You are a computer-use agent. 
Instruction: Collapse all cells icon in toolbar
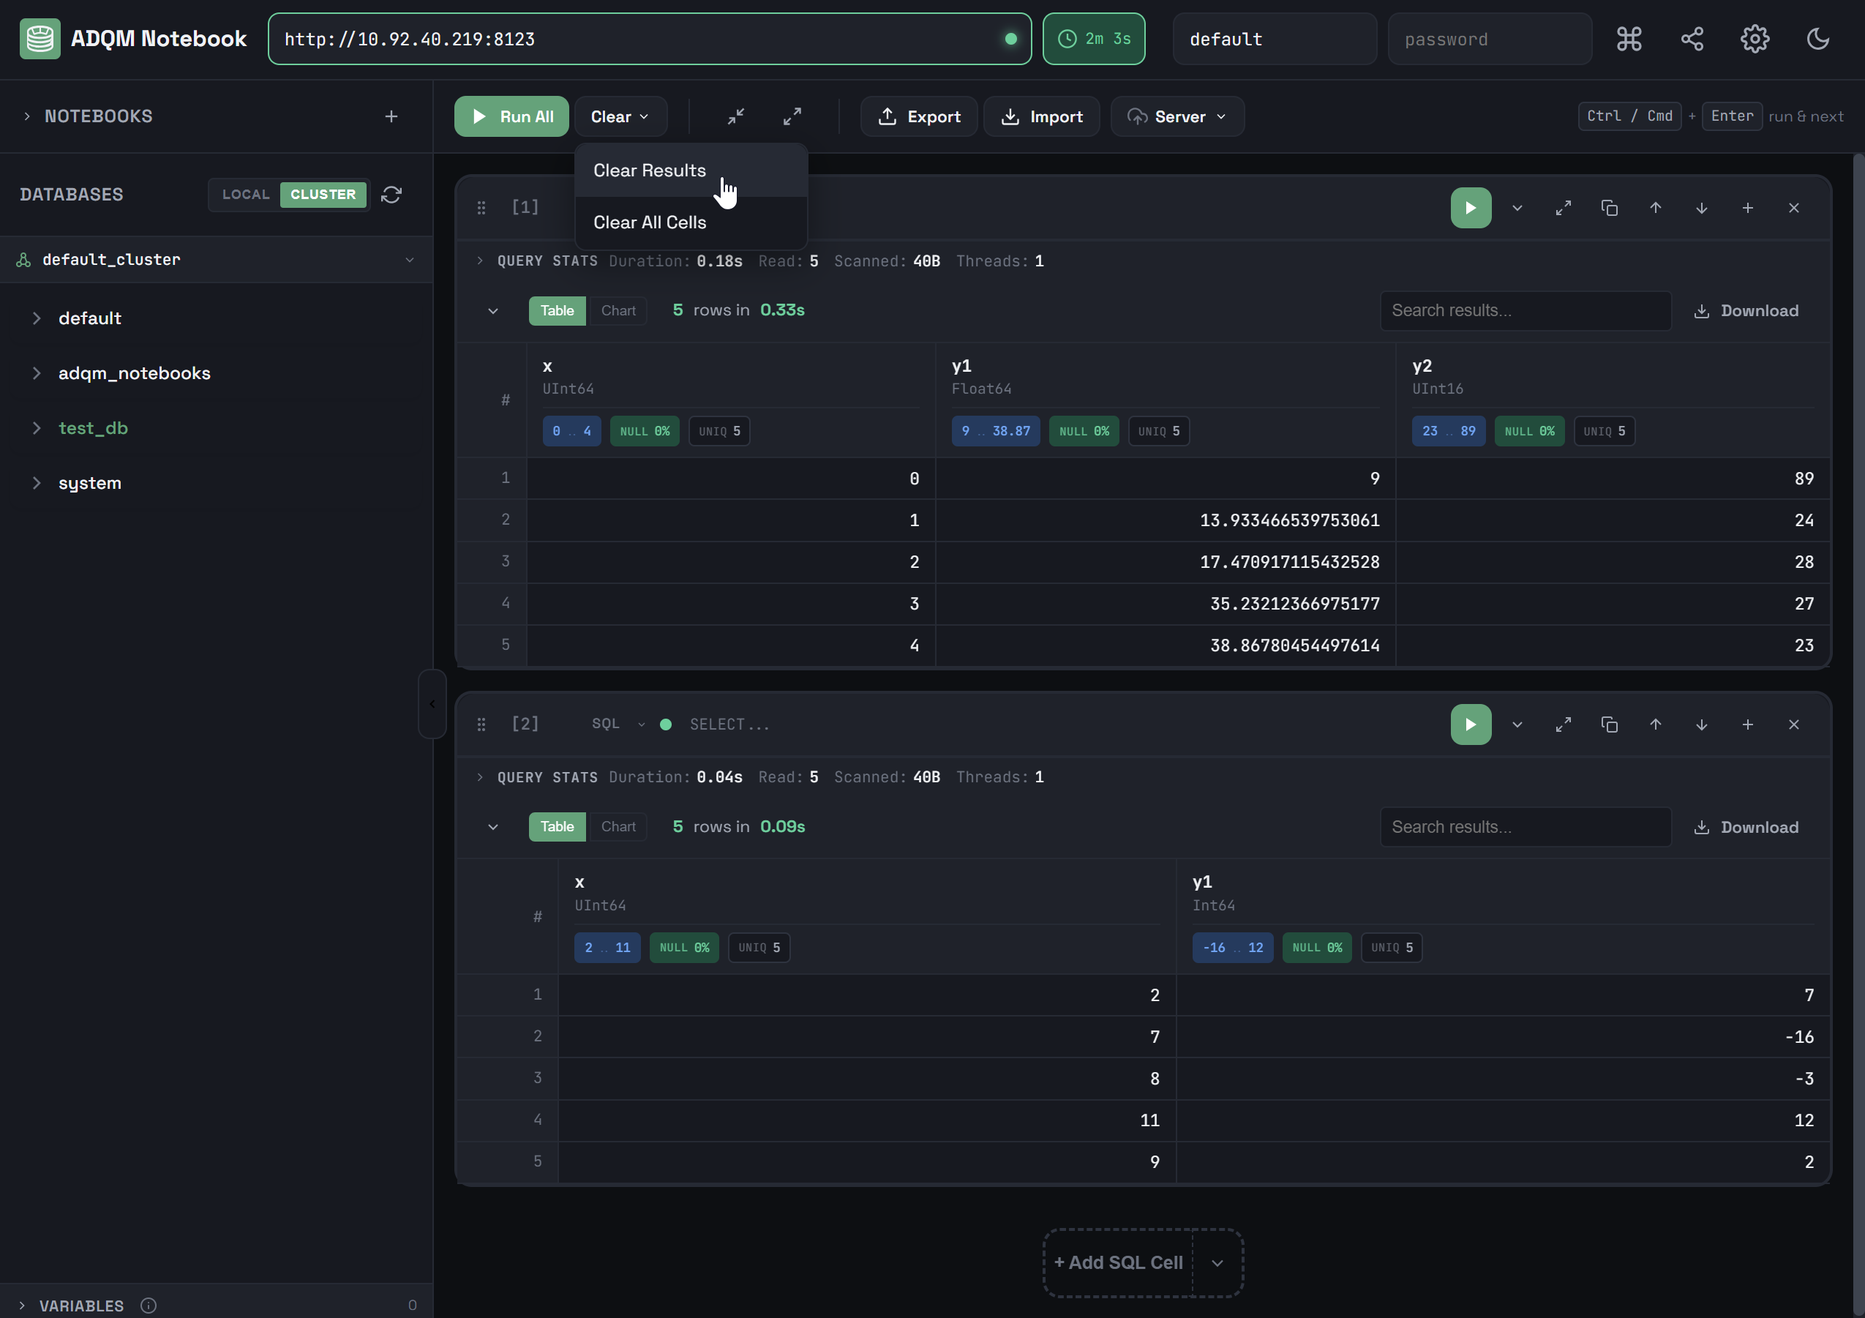pos(736,117)
